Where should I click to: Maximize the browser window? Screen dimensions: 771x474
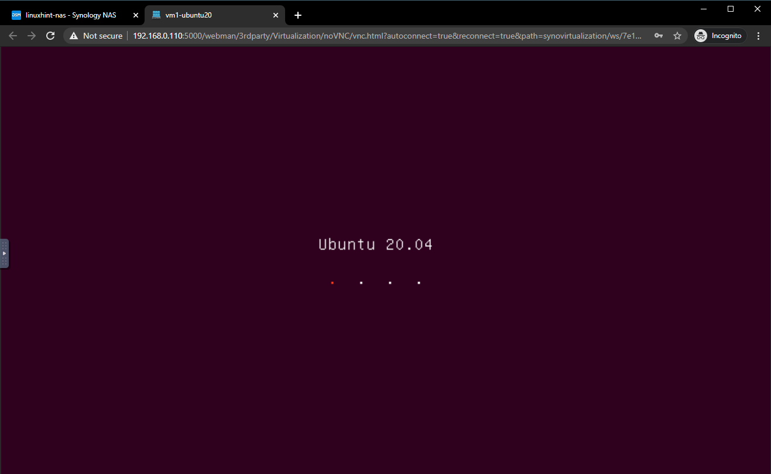[731, 8]
